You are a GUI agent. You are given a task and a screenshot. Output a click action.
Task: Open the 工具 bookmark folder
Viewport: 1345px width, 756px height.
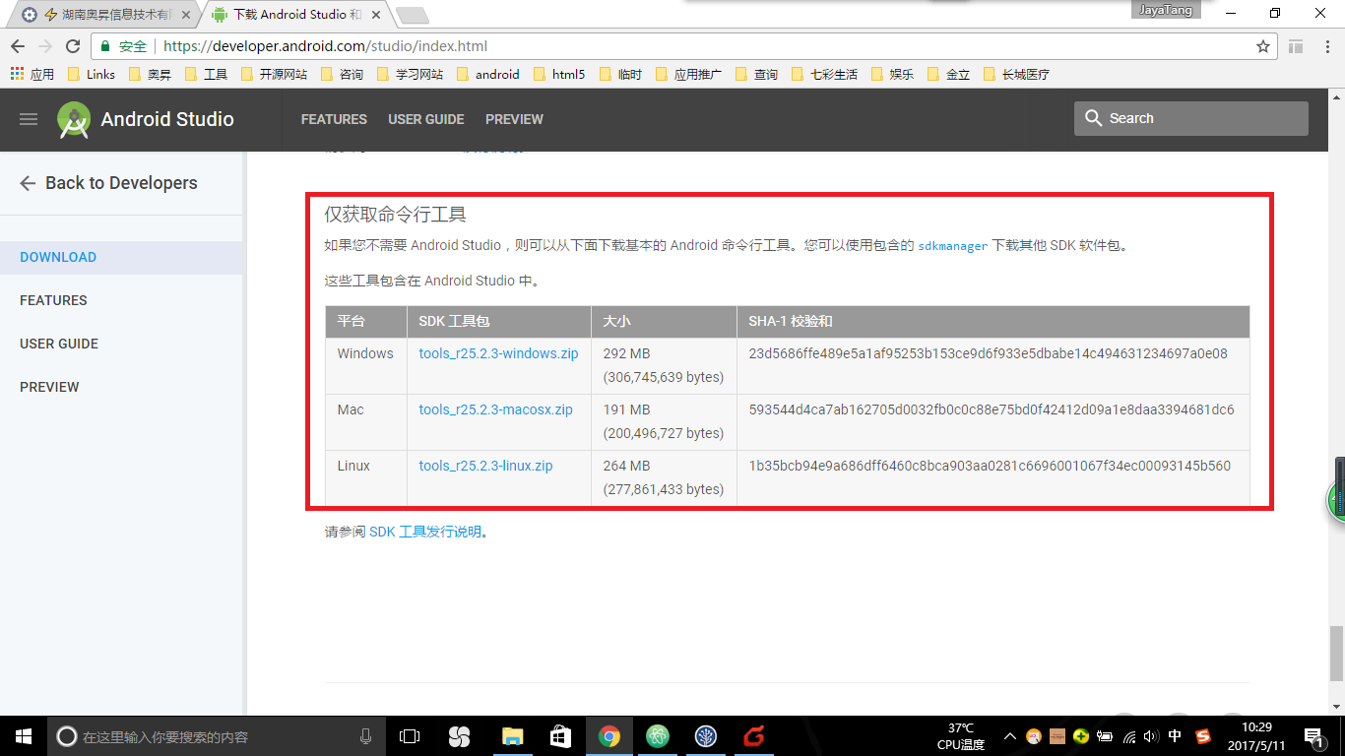click(x=206, y=74)
